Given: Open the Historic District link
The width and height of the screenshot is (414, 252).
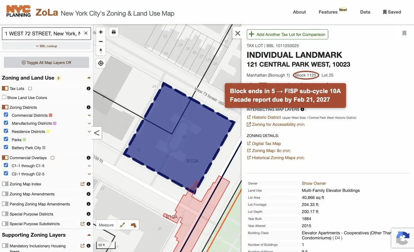Looking at the screenshot, I should [266, 117].
